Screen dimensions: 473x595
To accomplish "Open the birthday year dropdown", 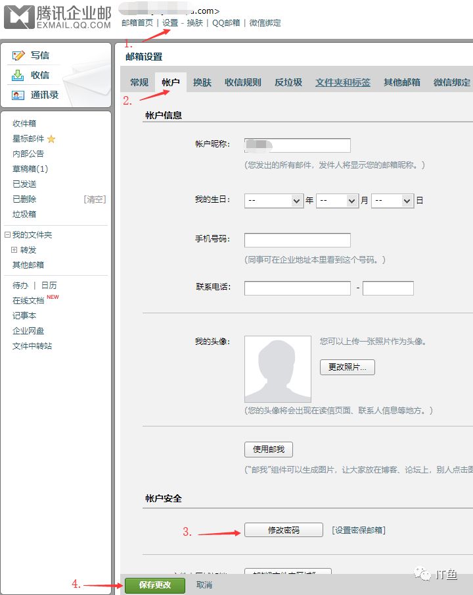I will [273, 200].
